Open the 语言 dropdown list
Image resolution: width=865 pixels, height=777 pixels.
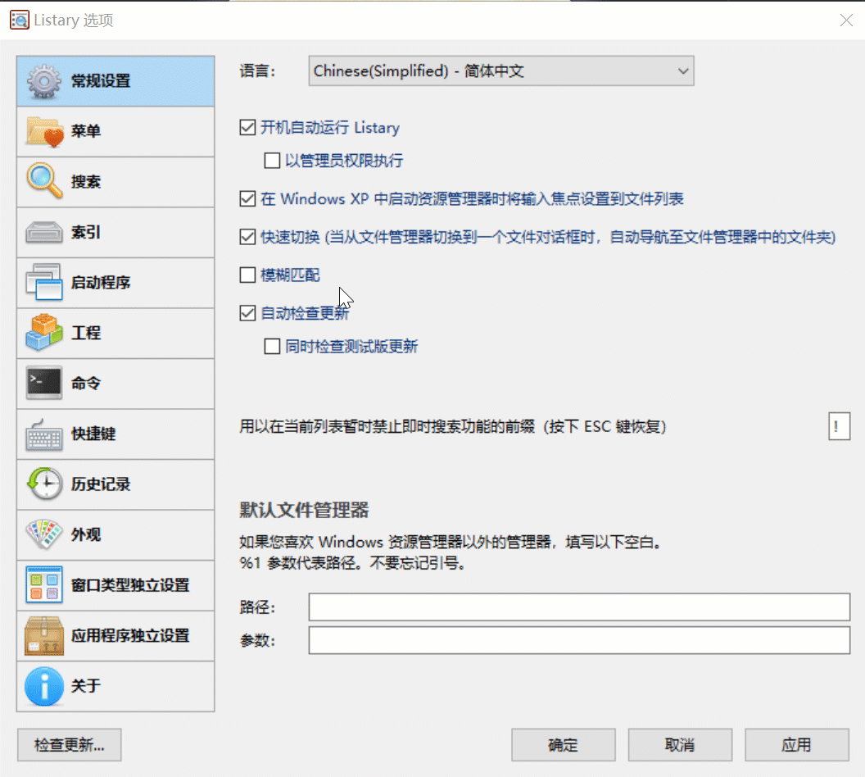coord(501,70)
